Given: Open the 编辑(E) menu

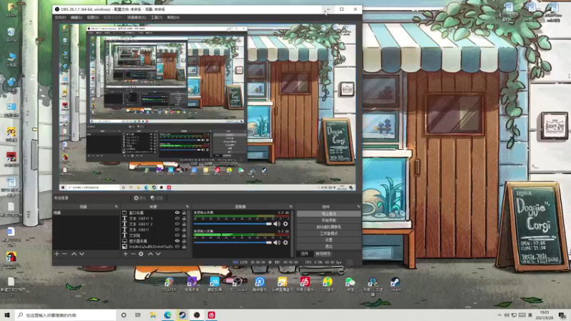Looking at the screenshot, I should 76,17.
